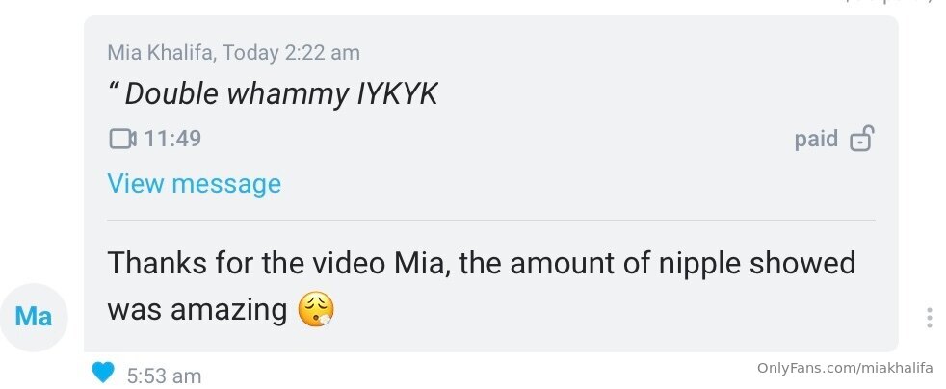Click the 5:53 am message timestamp
The width and height of the screenshot is (946, 389).
(x=164, y=376)
